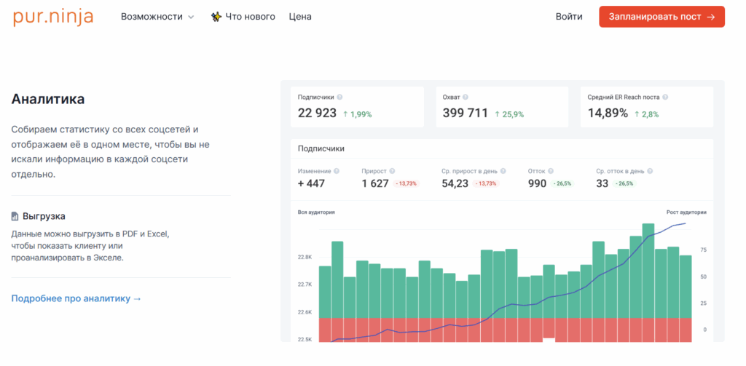Click the info icon next to Прирост
The image size is (746, 366).
(393, 171)
